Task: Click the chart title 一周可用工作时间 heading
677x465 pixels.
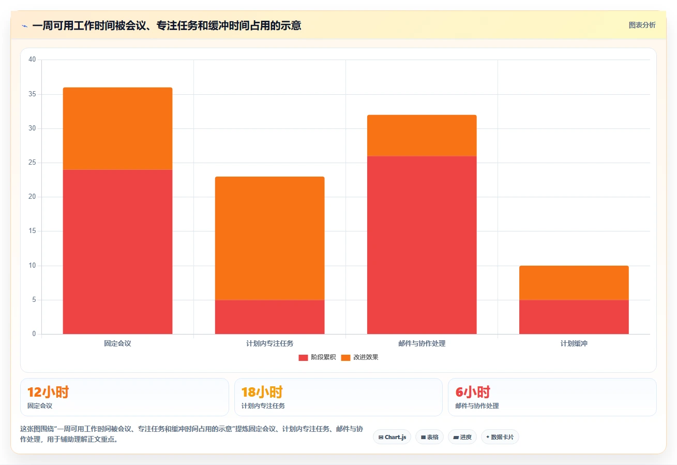Action: [167, 25]
